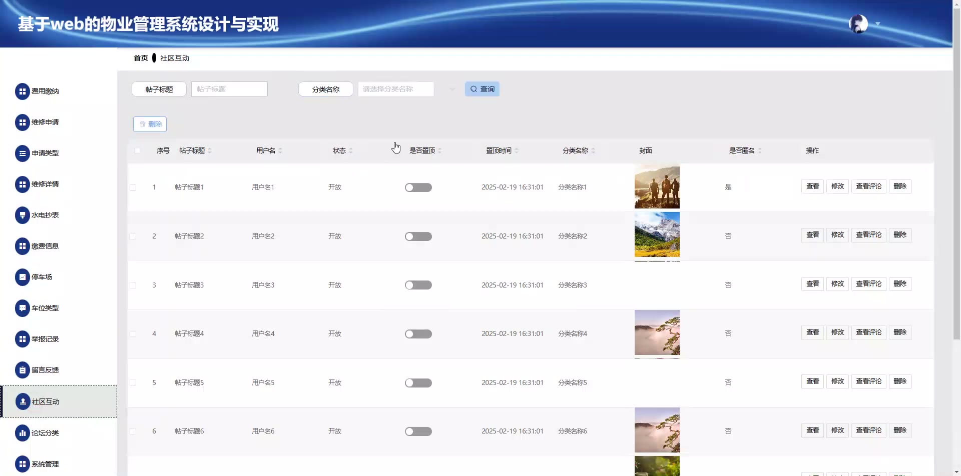961x476 pixels.
Task: Click the page vertical scrollbar
Action: [x=956, y=200]
